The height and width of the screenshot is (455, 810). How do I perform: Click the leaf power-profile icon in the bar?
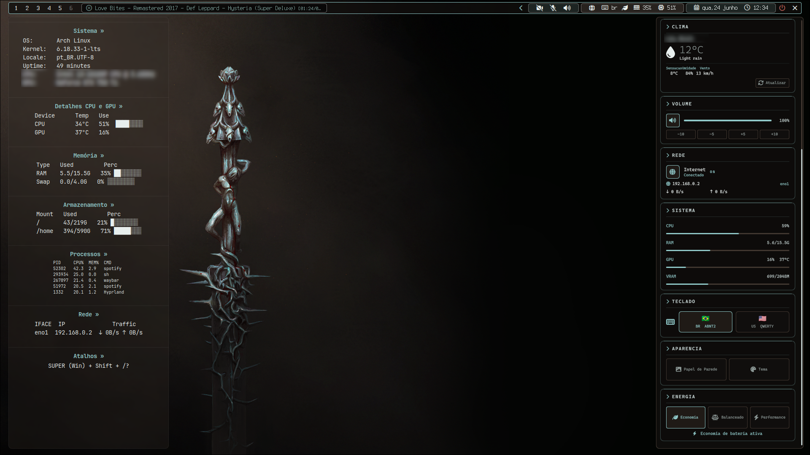click(625, 8)
